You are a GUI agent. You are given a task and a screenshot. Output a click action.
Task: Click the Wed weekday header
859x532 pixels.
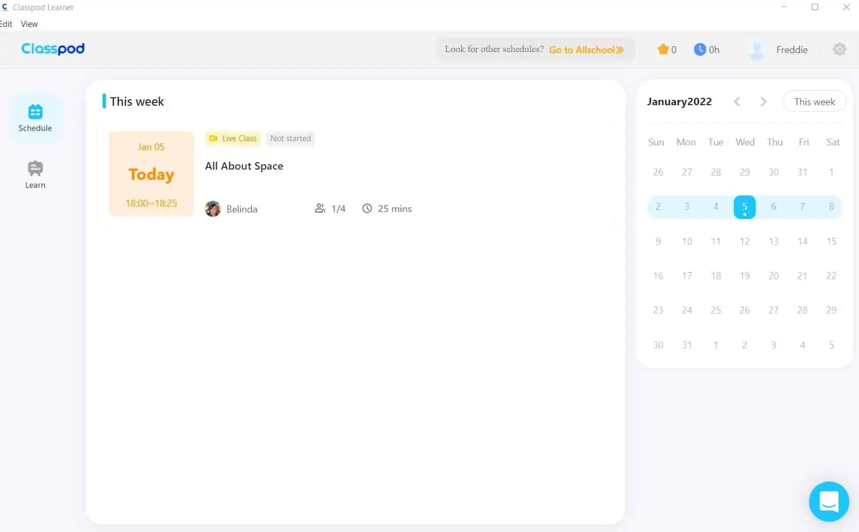coord(745,142)
